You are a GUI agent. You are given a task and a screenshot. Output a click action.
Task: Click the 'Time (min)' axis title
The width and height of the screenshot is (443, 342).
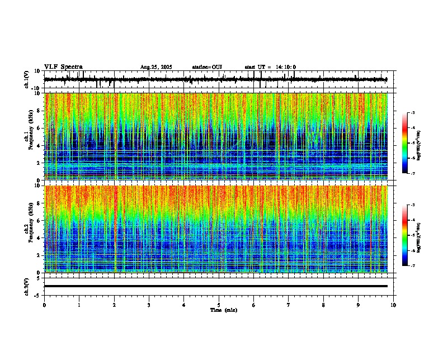pyautogui.click(x=224, y=310)
